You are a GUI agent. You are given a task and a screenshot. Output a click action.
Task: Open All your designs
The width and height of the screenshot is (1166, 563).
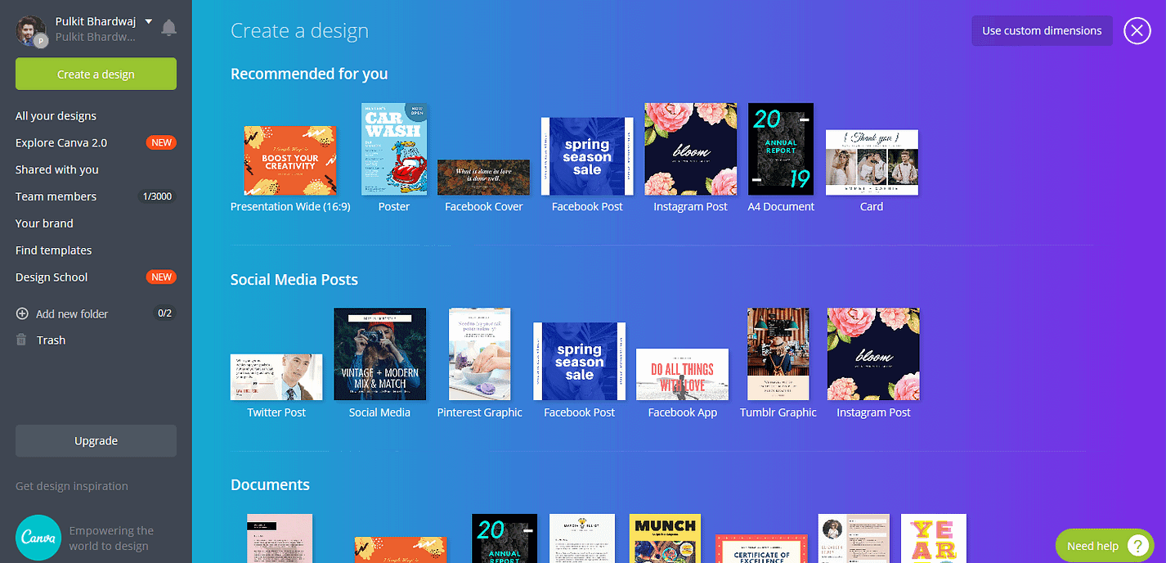pos(56,116)
